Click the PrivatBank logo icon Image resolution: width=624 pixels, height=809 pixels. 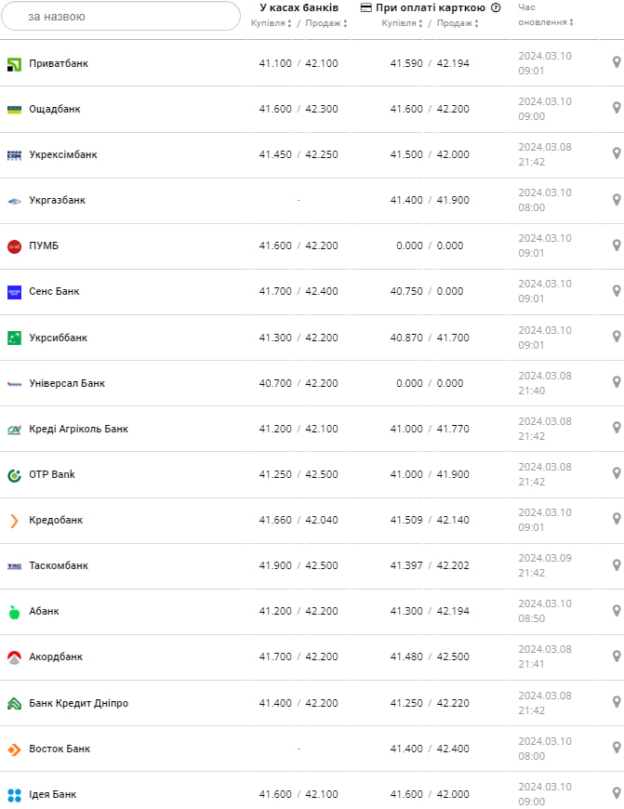pyautogui.click(x=14, y=64)
